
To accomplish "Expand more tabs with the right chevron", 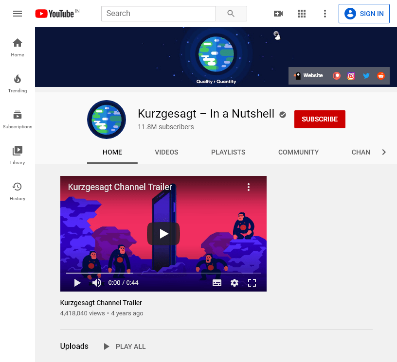I will point(384,152).
